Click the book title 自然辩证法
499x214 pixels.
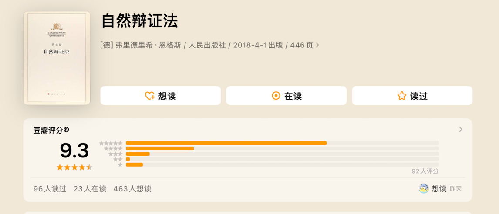click(x=140, y=21)
